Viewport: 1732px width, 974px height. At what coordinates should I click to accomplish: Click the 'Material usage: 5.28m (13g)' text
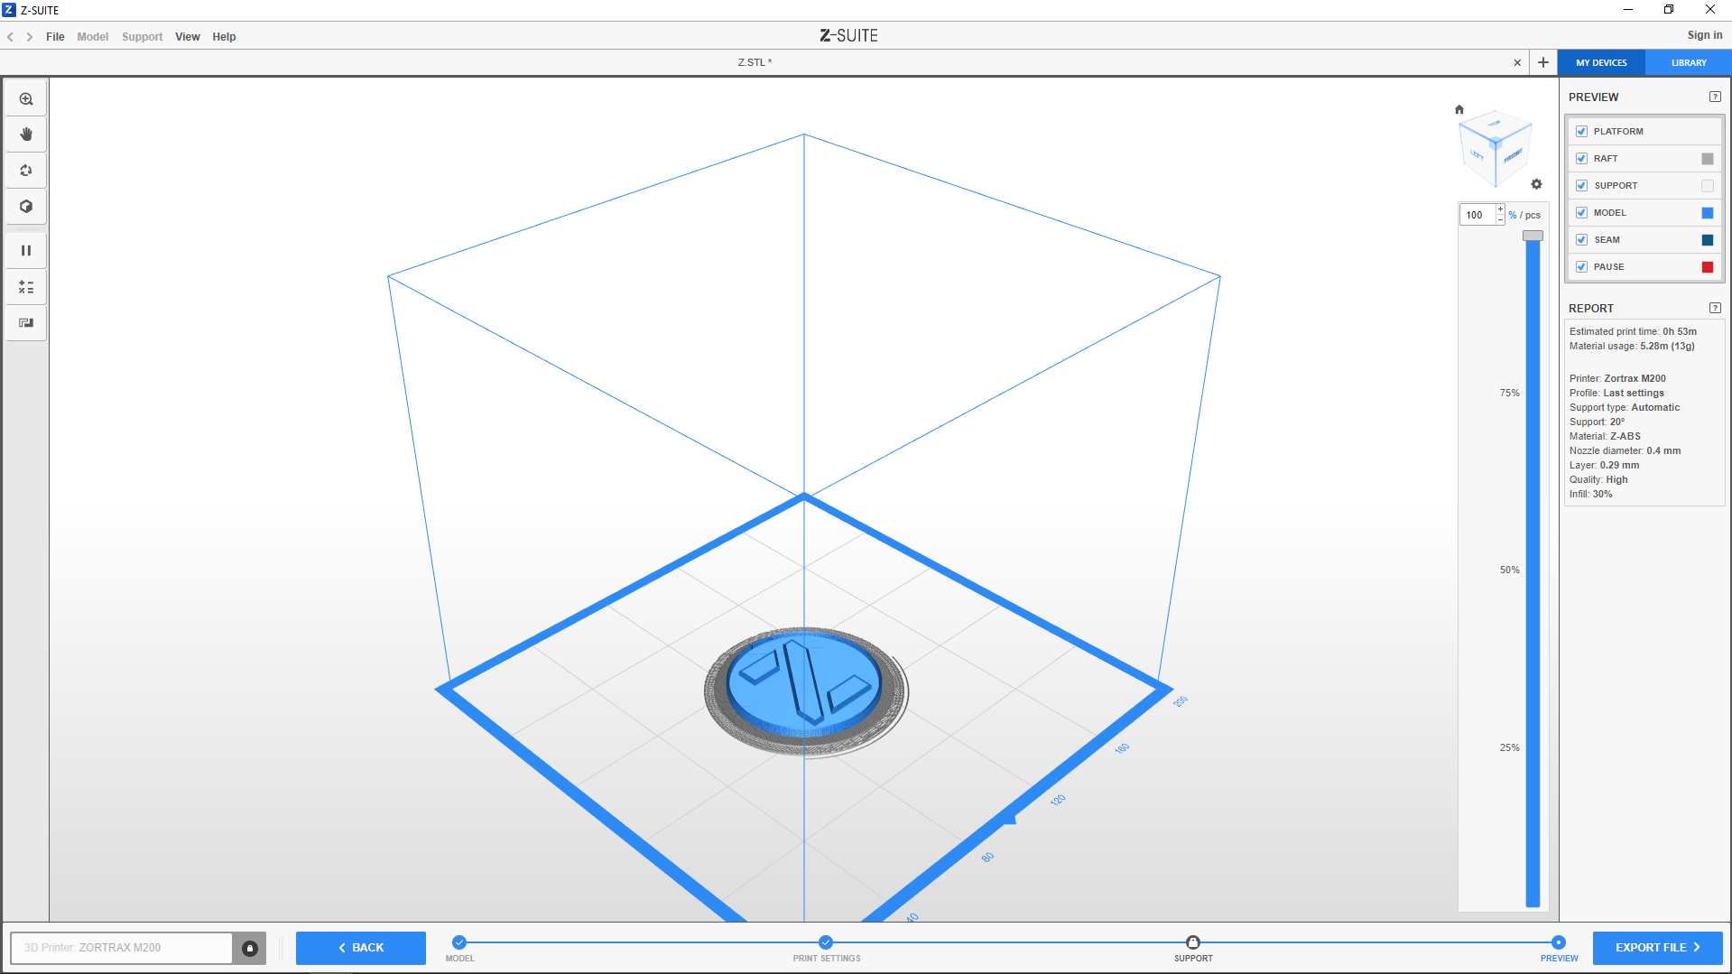coord(1632,346)
